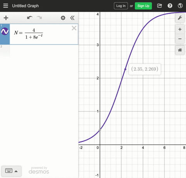The image size is (186, 178).
Task: Share the graph
Action: [160, 6]
